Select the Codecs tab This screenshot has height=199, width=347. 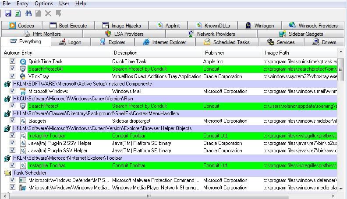point(21,26)
